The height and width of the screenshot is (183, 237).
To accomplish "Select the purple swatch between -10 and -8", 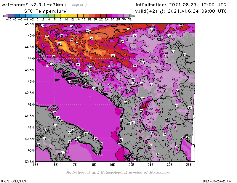I will tap(11, 16).
